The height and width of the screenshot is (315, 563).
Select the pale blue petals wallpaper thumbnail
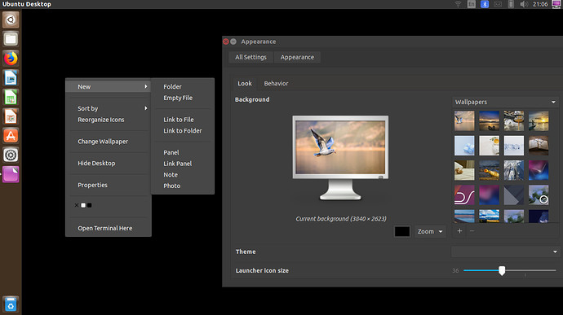[464, 146]
